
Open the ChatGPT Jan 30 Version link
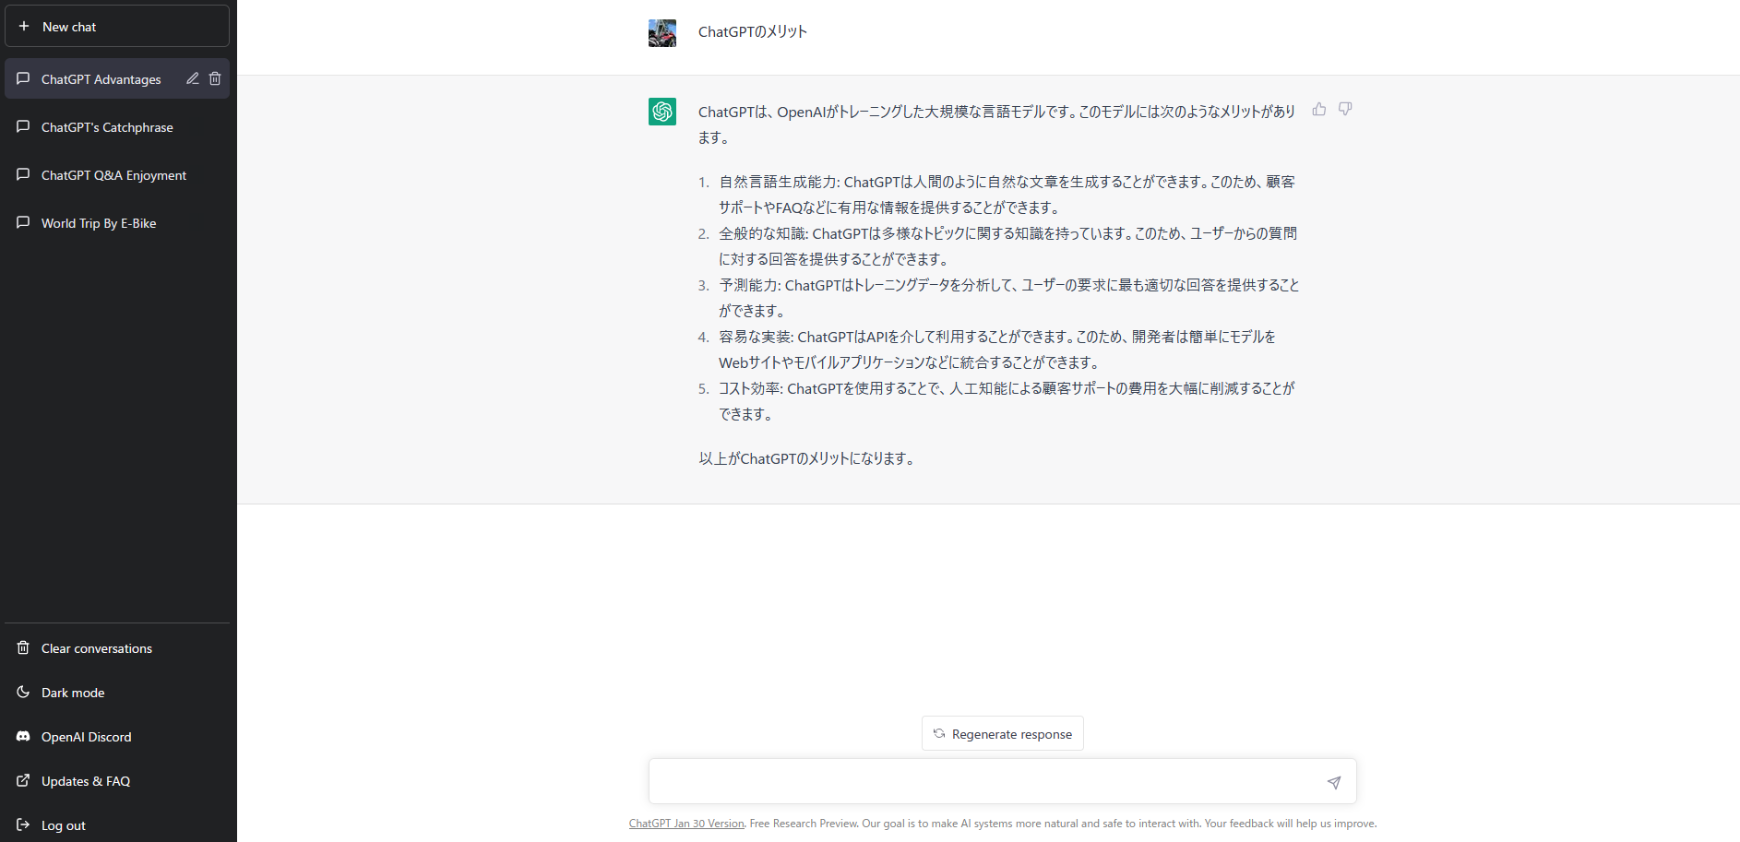pos(686,824)
